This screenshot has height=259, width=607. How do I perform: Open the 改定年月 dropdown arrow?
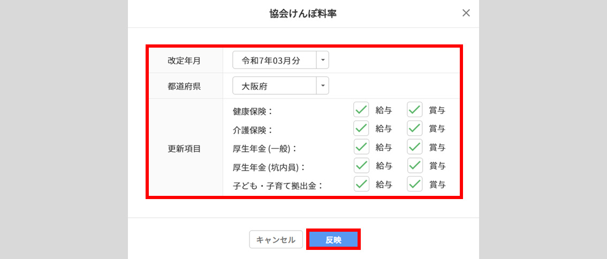tap(323, 60)
